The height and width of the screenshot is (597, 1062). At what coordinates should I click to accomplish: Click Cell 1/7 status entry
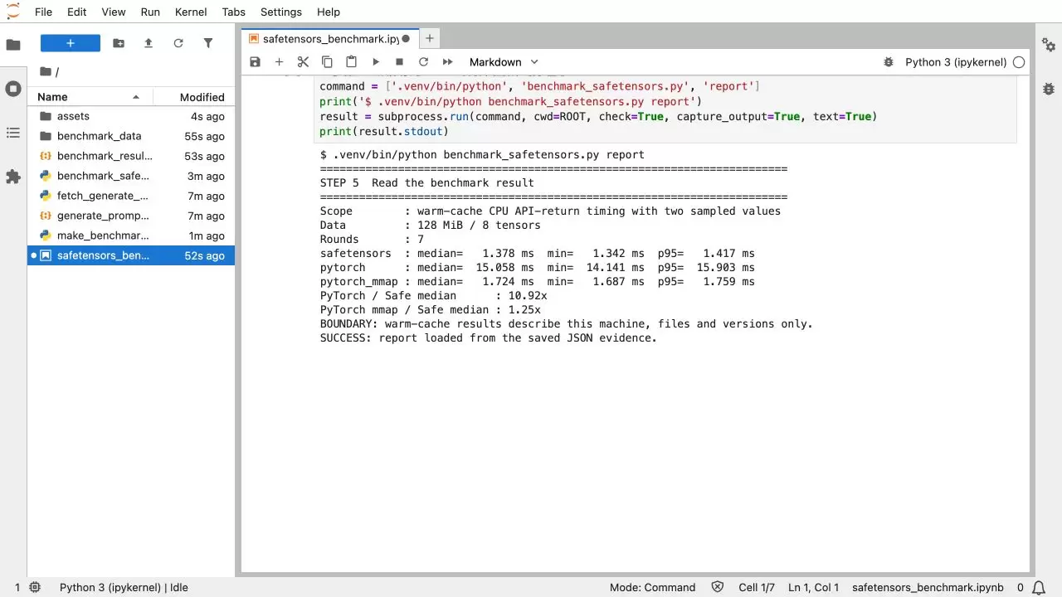tap(757, 587)
